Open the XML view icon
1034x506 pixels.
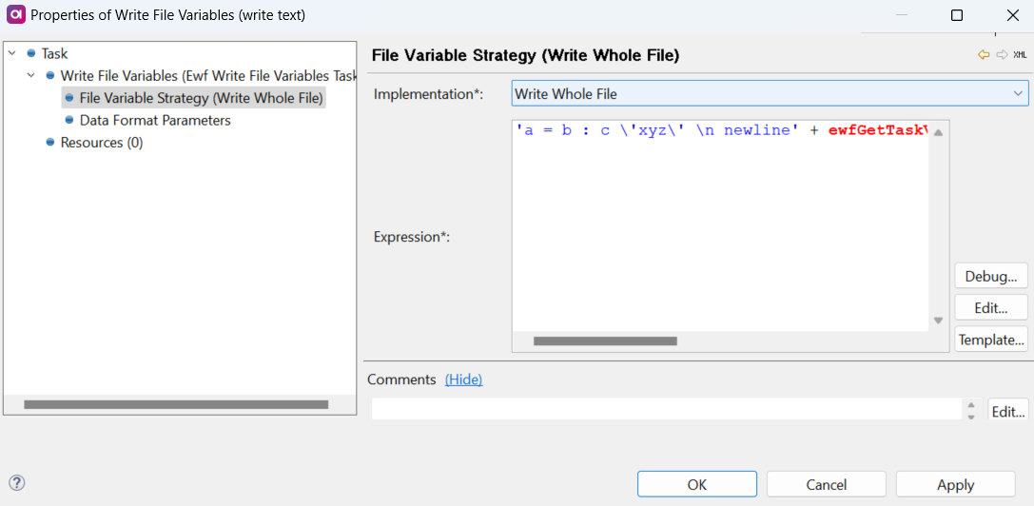1020,55
